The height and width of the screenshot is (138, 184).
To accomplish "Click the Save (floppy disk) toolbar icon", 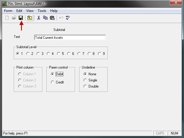I will [x=21, y=18].
